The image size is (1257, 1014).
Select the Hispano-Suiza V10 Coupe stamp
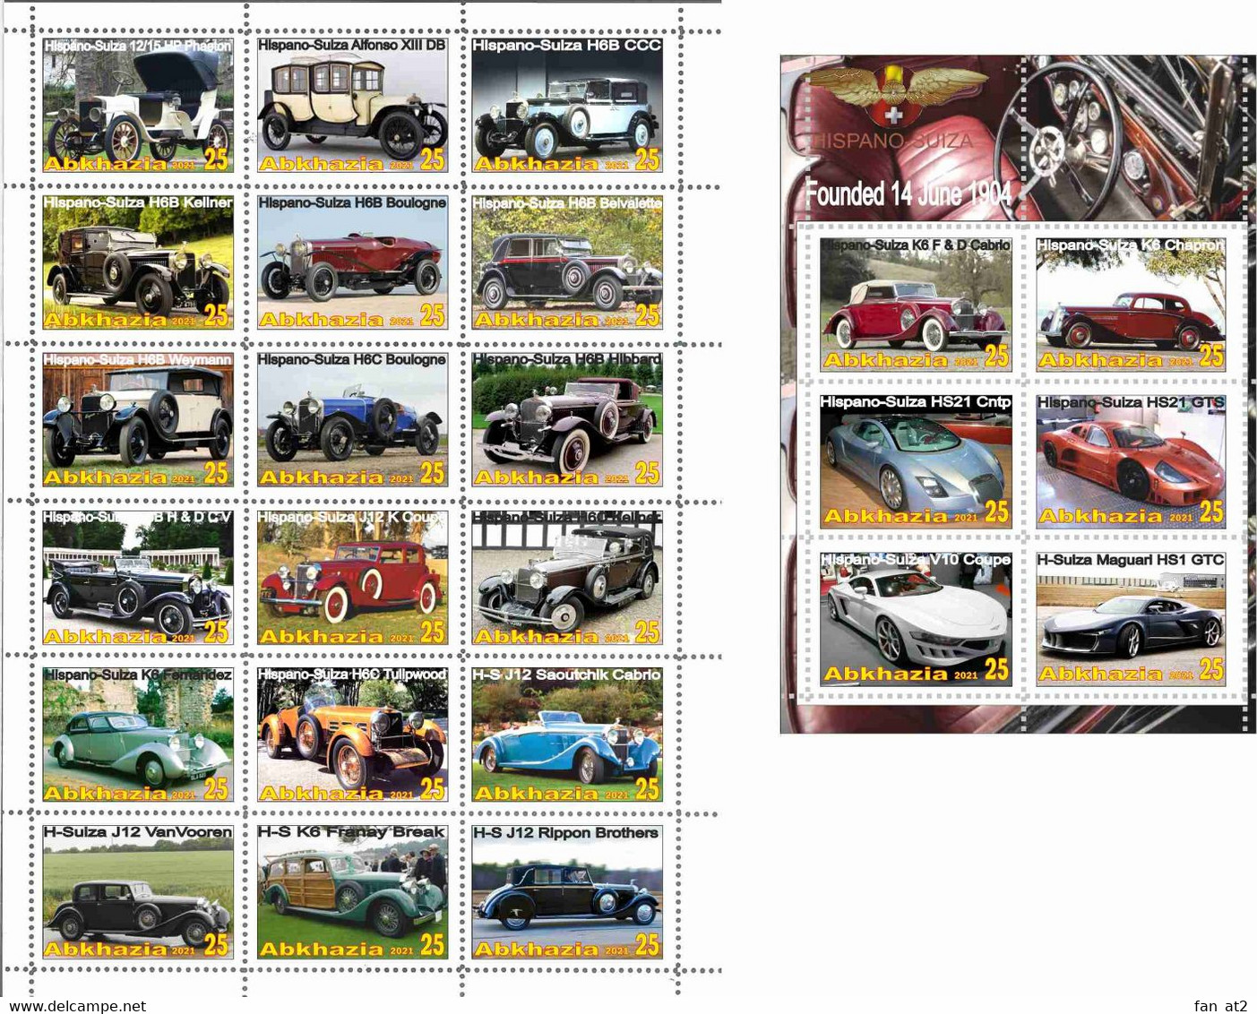click(x=916, y=619)
